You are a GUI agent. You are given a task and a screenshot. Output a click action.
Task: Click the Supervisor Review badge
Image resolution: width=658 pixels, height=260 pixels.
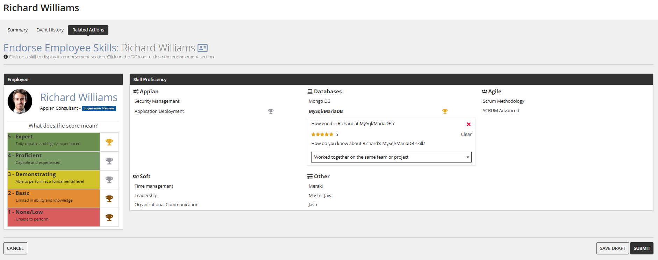pos(99,108)
